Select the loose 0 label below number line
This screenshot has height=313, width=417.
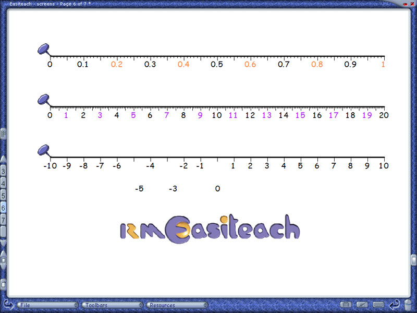[x=217, y=189]
